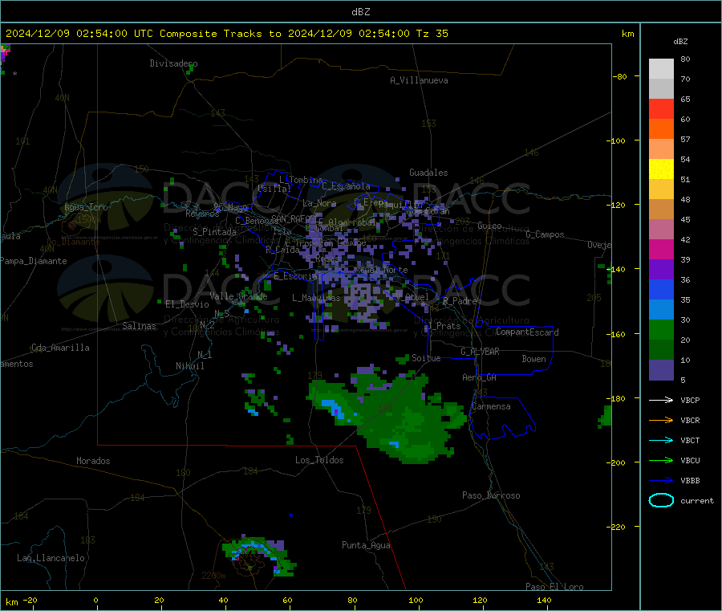Click the 'Morados' place label
The width and height of the screenshot is (722, 611).
(x=93, y=461)
